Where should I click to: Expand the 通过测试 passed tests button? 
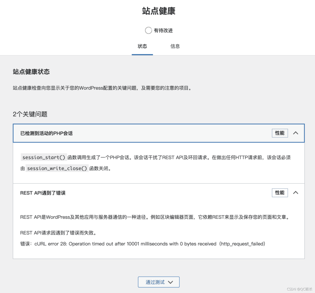tap(159, 282)
